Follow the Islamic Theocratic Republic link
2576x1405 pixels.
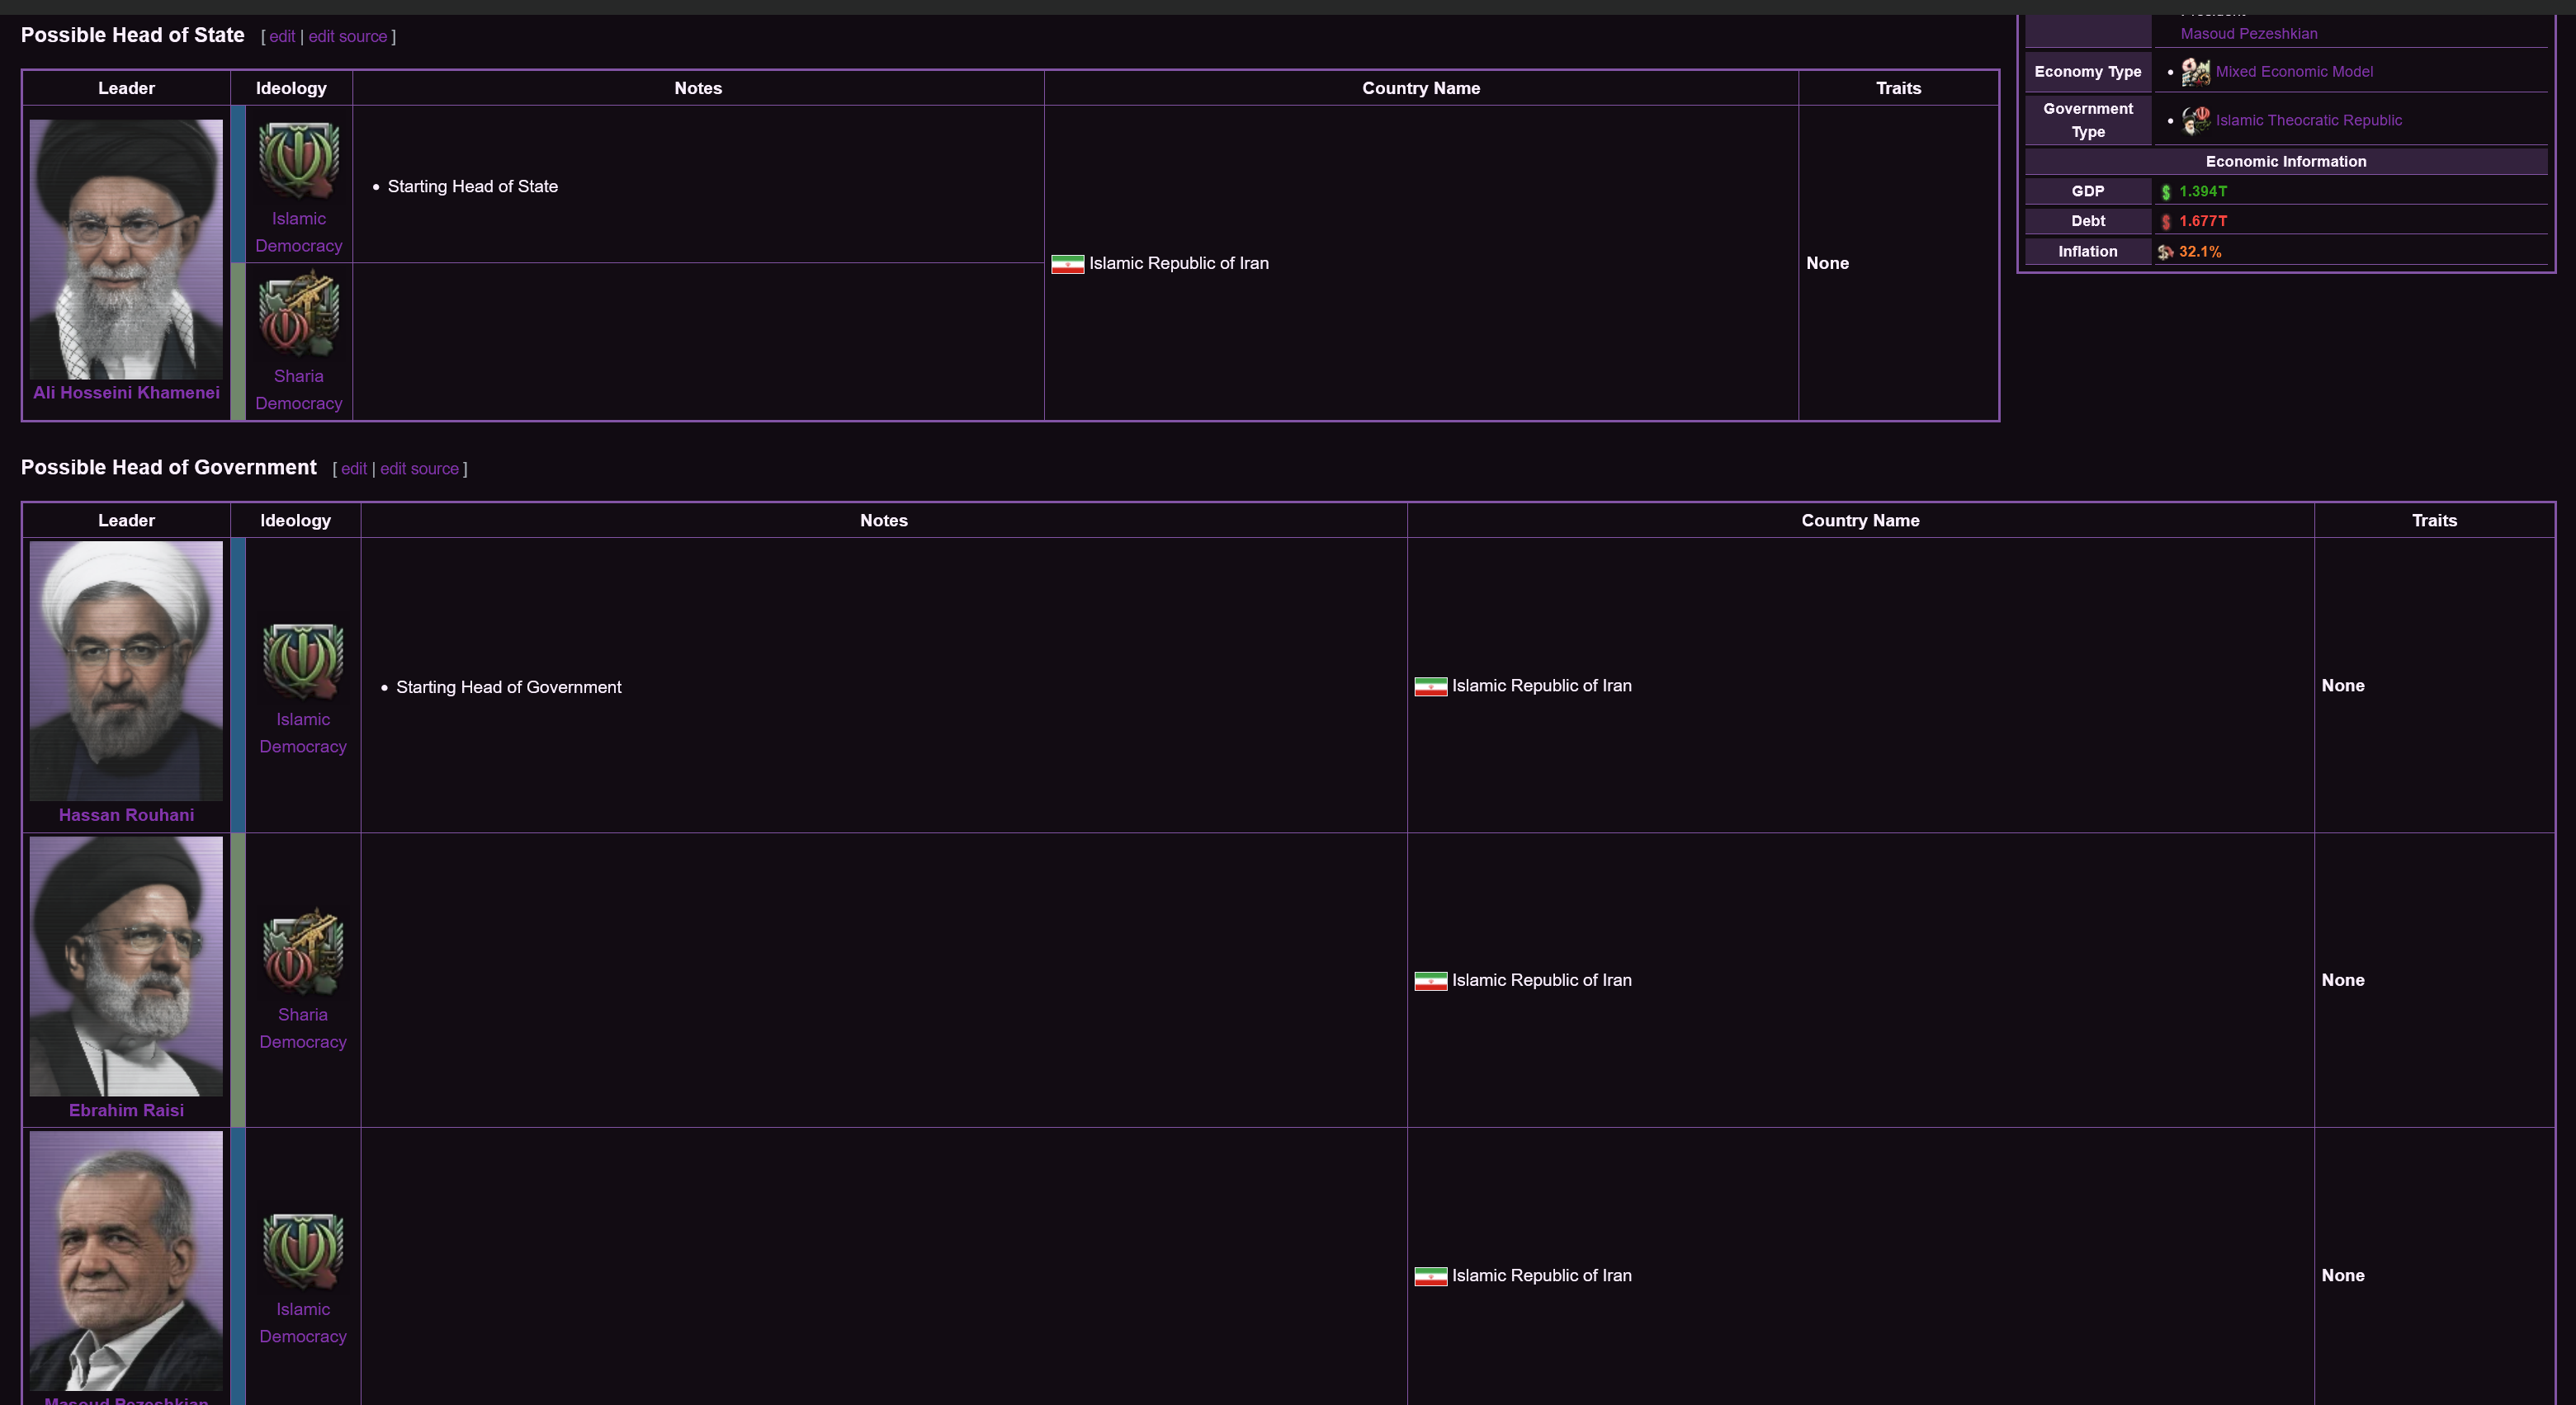2308,121
